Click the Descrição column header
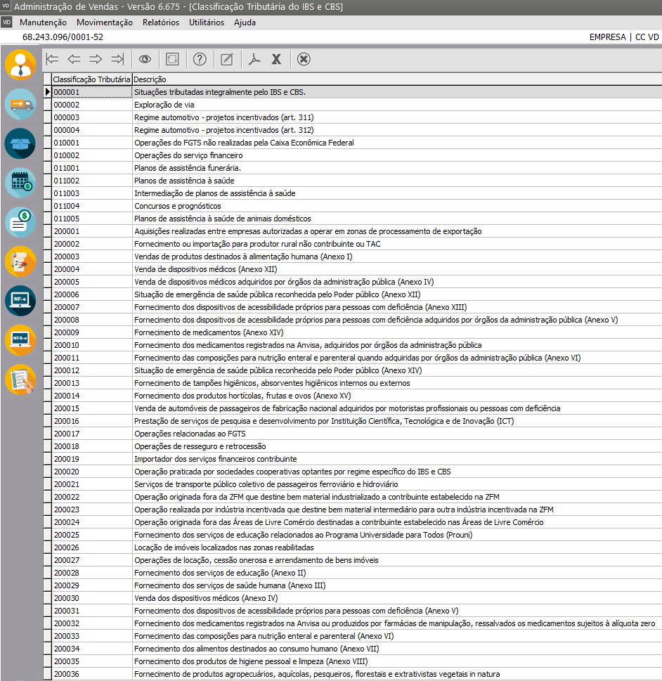 150,79
